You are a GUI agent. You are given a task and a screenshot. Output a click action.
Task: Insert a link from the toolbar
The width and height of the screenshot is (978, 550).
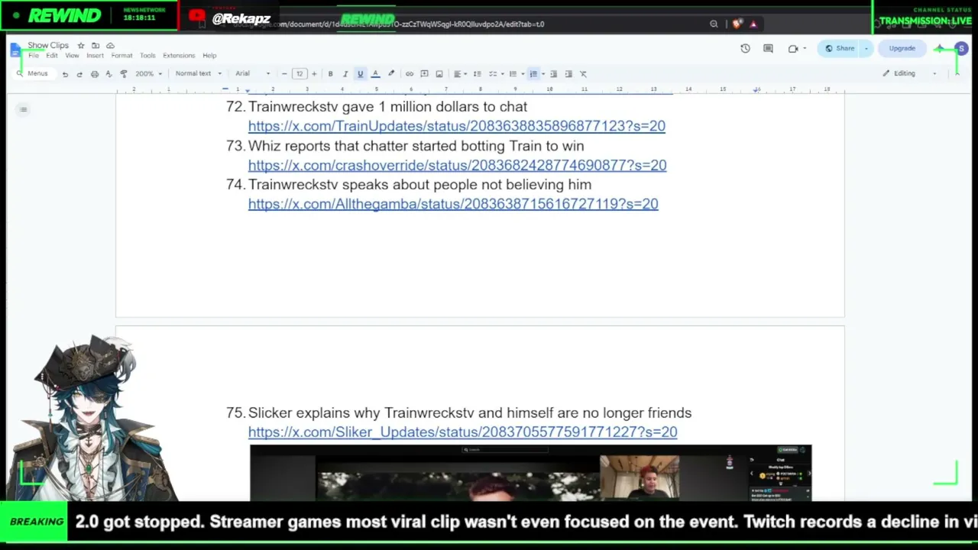(410, 74)
